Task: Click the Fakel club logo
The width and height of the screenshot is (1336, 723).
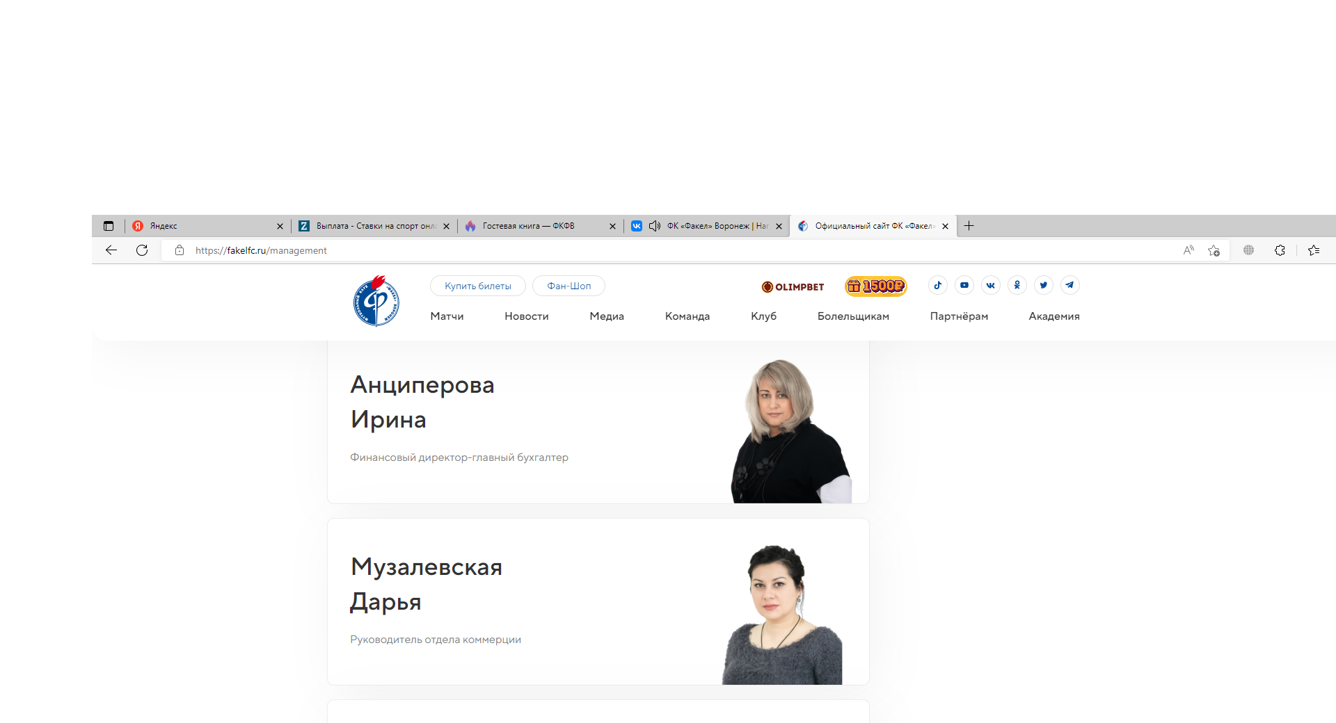Action: click(x=376, y=301)
